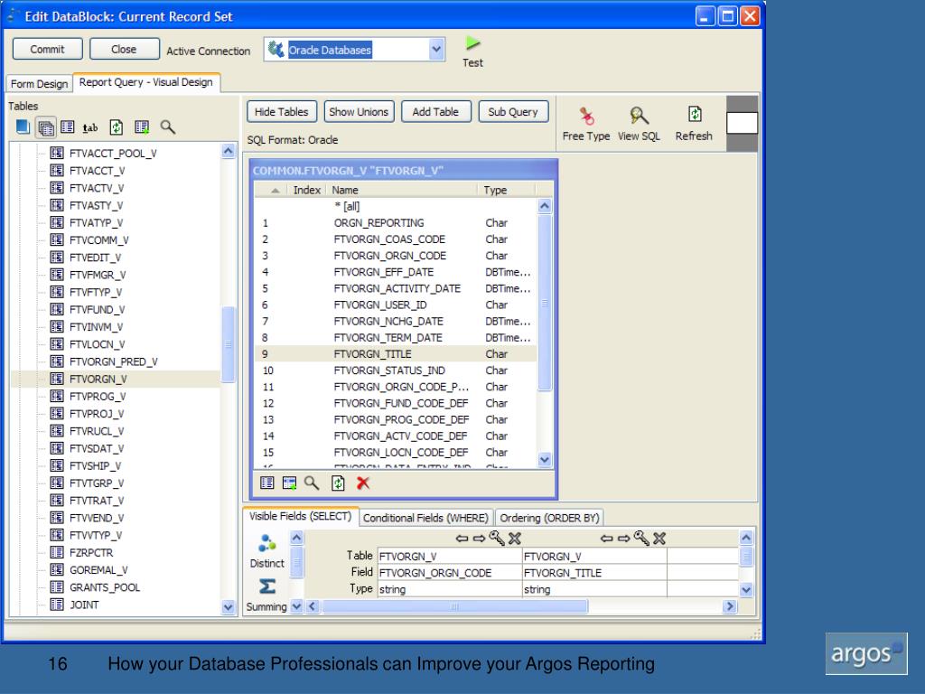
Task: Move FTVORGN_TITLE column left arrow
Action: [606, 539]
